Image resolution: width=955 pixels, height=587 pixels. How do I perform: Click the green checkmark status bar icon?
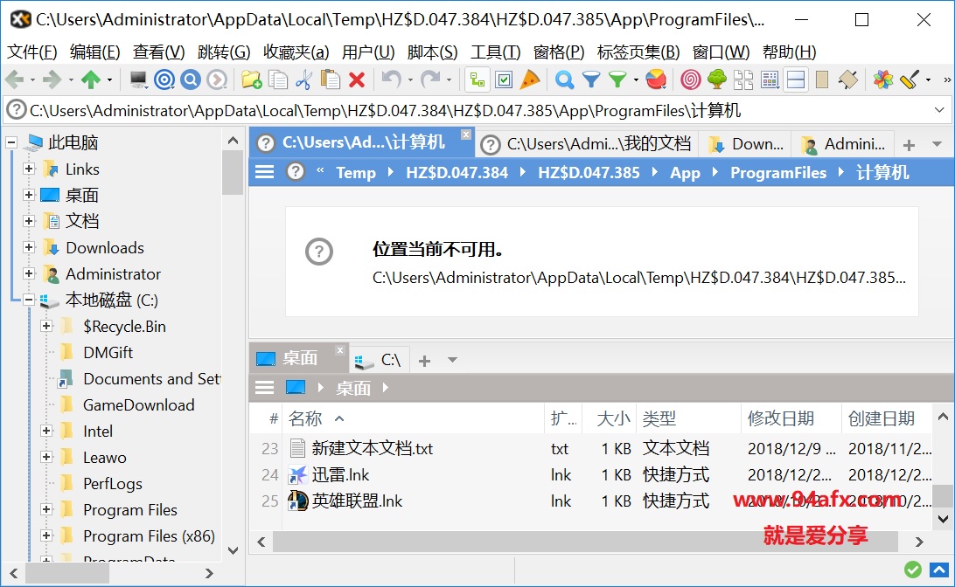click(912, 570)
